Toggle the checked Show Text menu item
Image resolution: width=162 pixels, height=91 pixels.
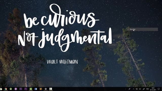click(143, 29)
